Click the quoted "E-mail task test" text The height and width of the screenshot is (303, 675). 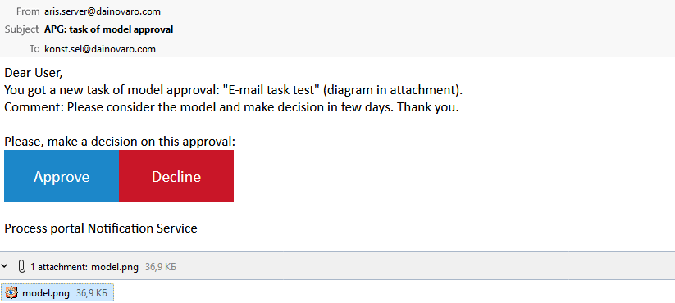tap(271, 90)
